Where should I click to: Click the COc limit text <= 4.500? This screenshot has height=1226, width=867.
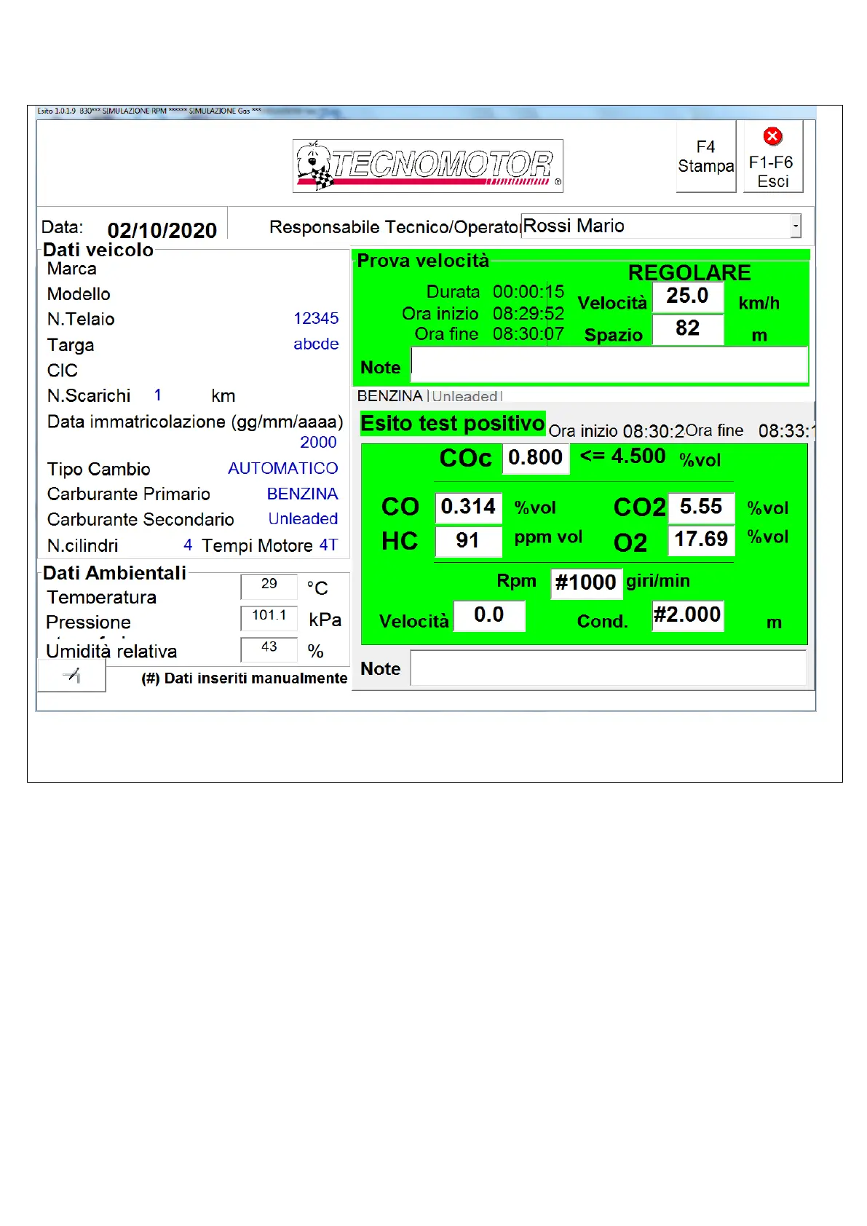pos(623,456)
